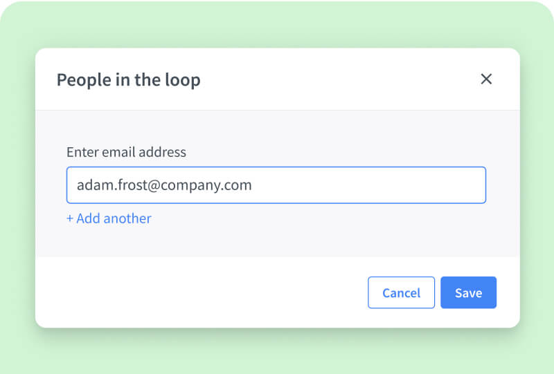The width and height of the screenshot is (554, 374).
Task: Click the People in the loop title
Action: pyautogui.click(x=128, y=80)
